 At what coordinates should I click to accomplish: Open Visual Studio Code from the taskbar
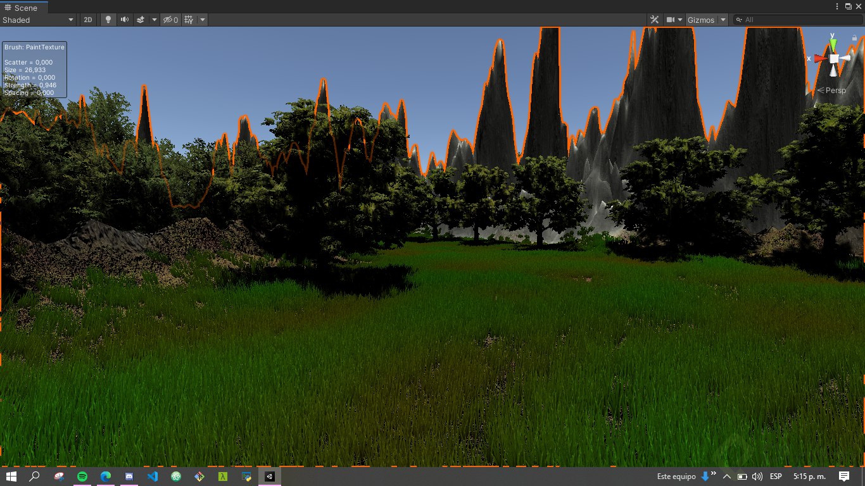coord(153,477)
